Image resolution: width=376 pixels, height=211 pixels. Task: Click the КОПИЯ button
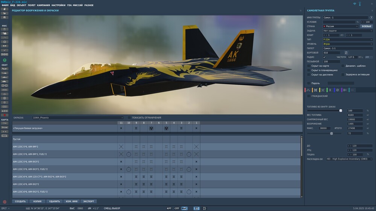click(x=37, y=201)
